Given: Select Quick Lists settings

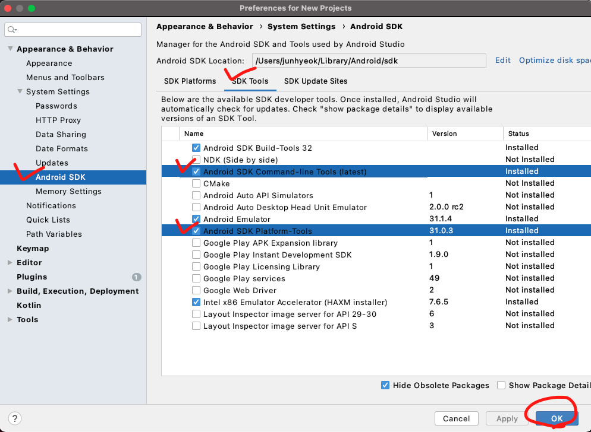Looking at the screenshot, I should click(x=48, y=220).
